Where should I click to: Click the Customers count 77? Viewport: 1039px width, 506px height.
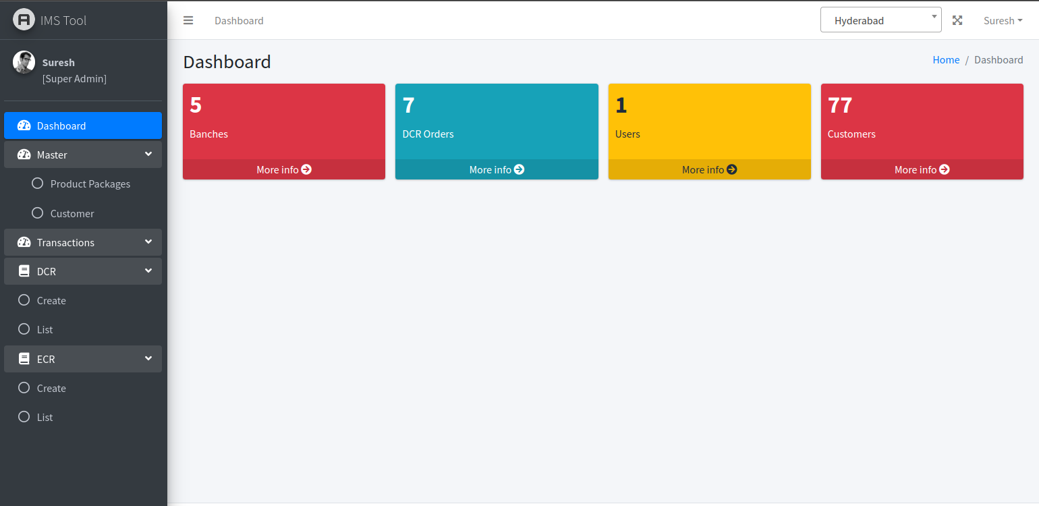tap(840, 105)
